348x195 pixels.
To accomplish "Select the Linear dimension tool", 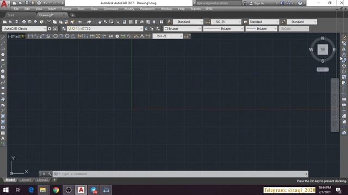I will point(30,36).
